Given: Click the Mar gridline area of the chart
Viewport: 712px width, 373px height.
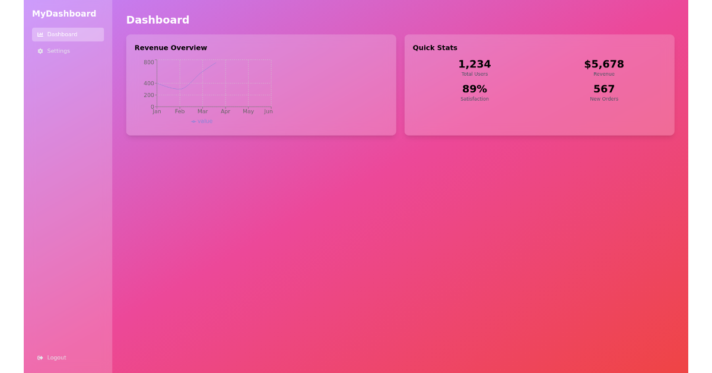Looking at the screenshot, I should click(202, 83).
